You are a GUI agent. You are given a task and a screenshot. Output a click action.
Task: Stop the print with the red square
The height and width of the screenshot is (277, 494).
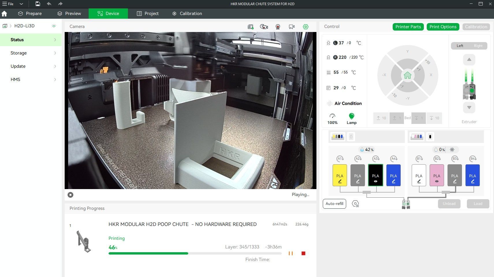click(303, 253)
